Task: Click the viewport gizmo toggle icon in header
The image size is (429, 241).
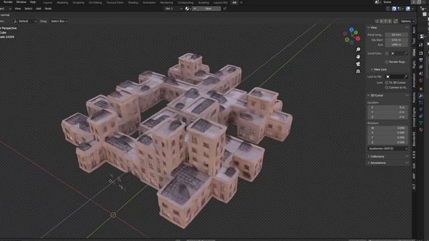Action: [x=394, y=9]
